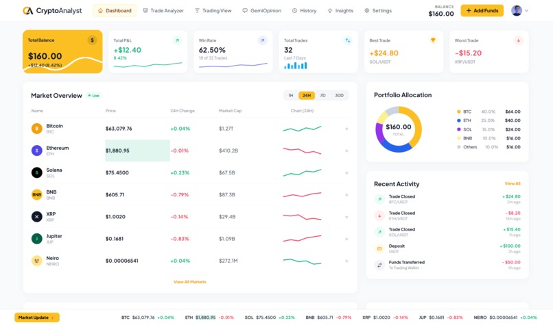553x325 pixels.
Task: Open the Bitcoin 24H mini chart
Action: pyautogui.click(x=303, y=129)
